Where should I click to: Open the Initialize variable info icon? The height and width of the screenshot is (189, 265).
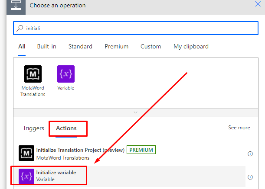click(250, 177)
